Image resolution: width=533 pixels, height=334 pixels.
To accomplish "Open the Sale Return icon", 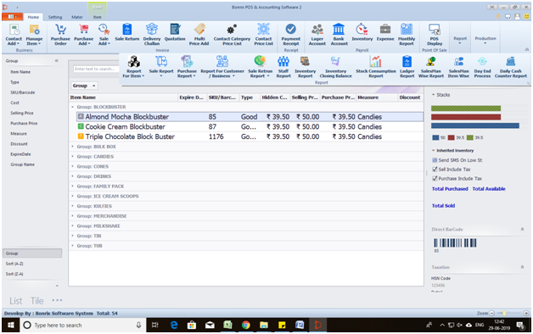I will pyautogui.click(x=127, y=32).
